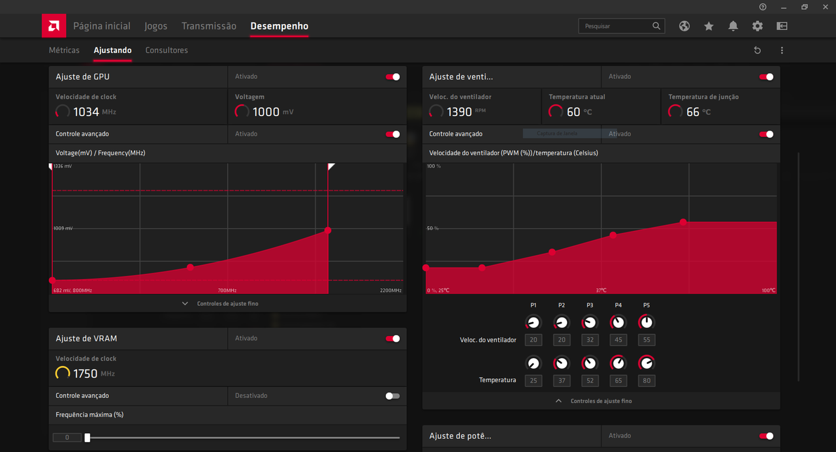
Task: Click P2 temperature knob
Action: 562,363
